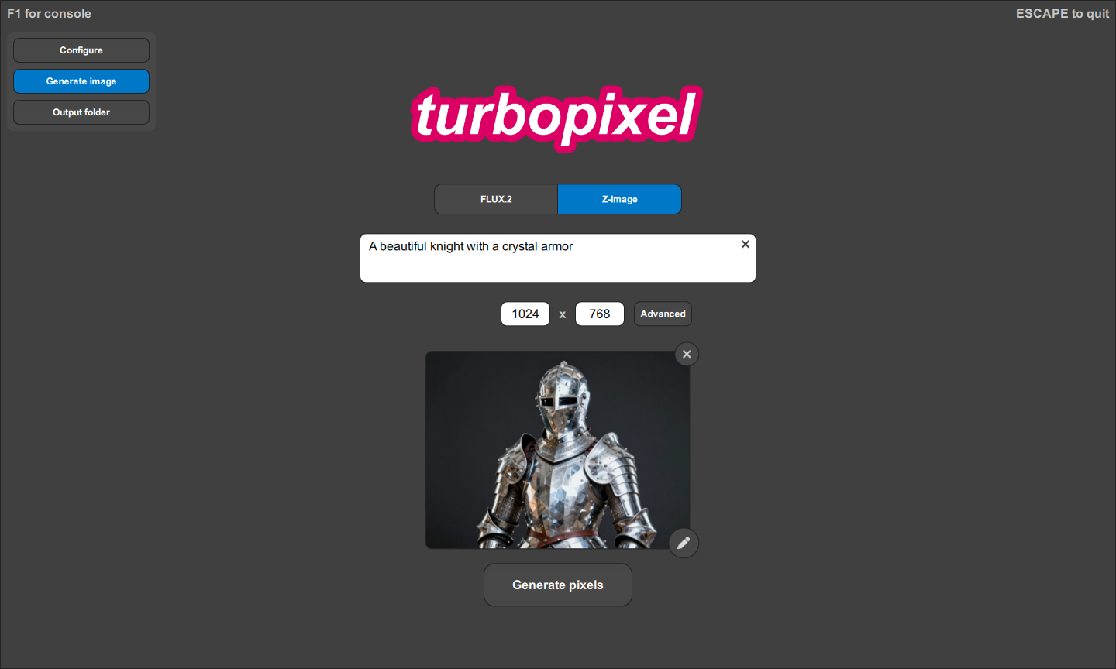Screen dimensions: 1116x669
Task: Remove the generated knight image
Action: click(x=687, y=355)
